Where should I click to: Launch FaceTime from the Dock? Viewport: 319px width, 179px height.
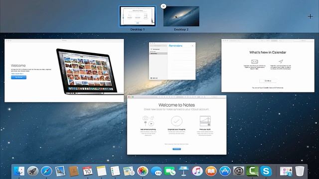pos(170,171)
